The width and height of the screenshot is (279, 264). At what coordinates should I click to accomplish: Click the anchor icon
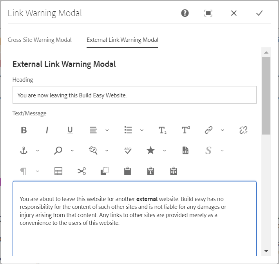click(24, 151)
